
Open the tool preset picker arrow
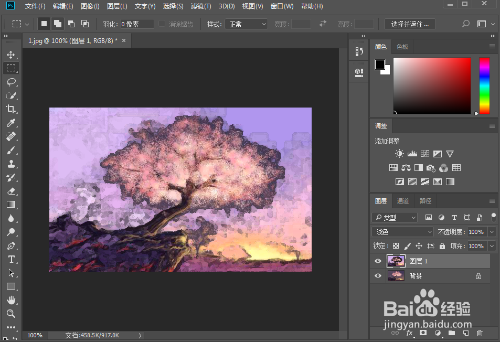pyautogui.click(x=27, y=24)
